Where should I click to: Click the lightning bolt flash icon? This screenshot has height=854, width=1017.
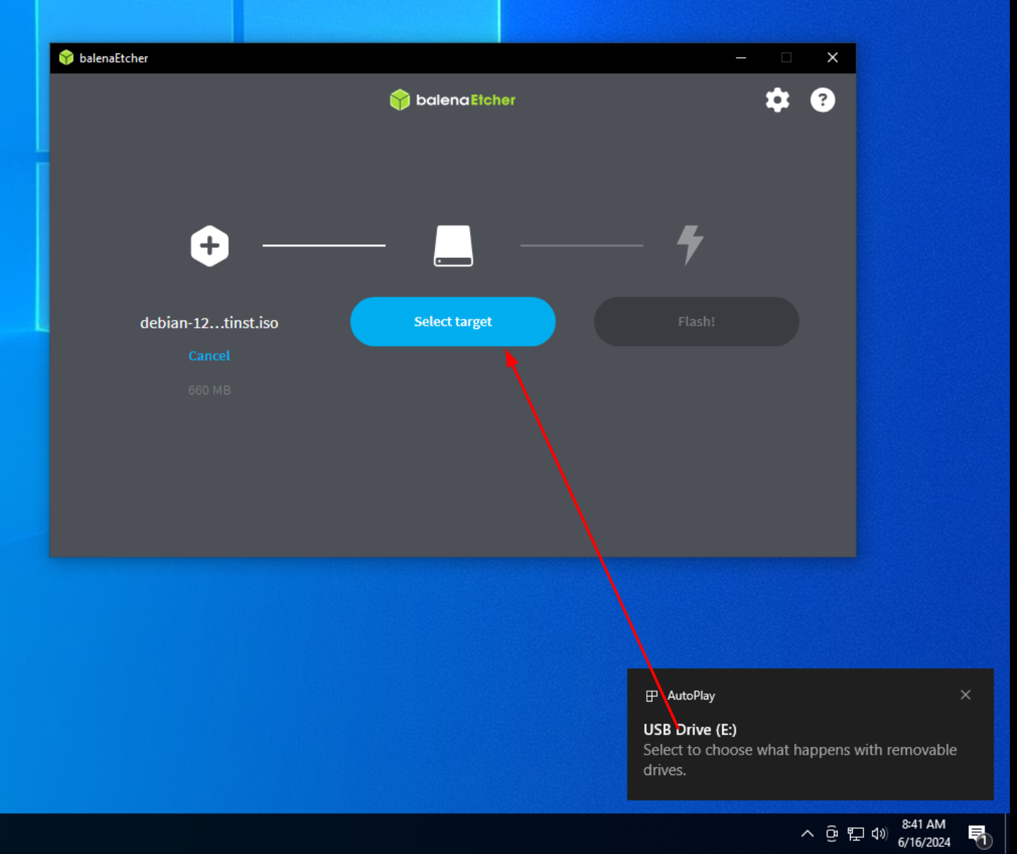coord(690,245)
